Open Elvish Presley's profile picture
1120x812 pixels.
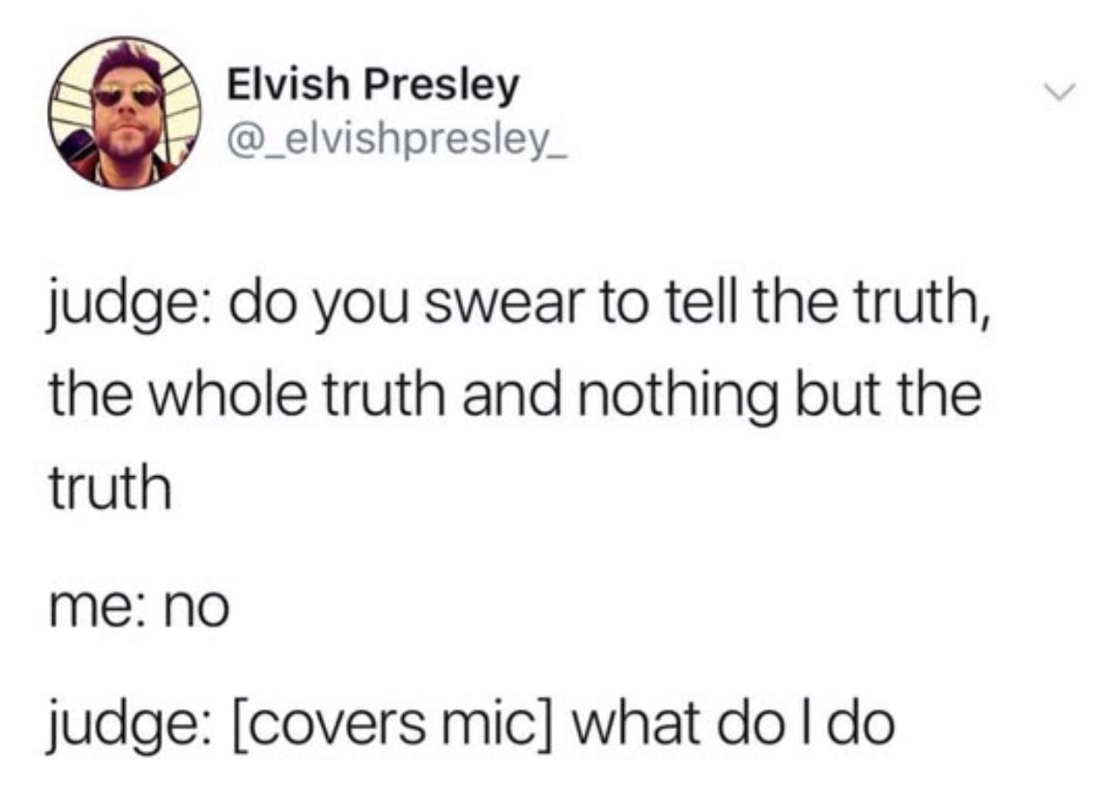tap(124, 113)
